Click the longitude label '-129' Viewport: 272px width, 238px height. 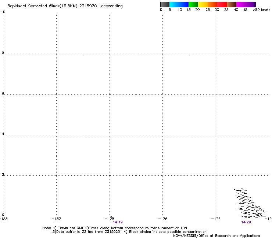110,219
